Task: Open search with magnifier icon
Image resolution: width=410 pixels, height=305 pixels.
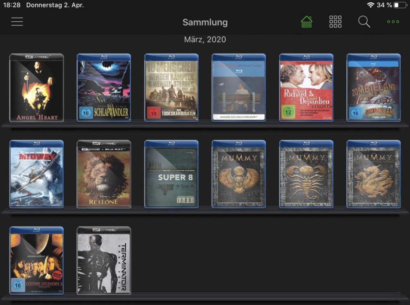Action: pyautogui.click(x=364, y=22)
